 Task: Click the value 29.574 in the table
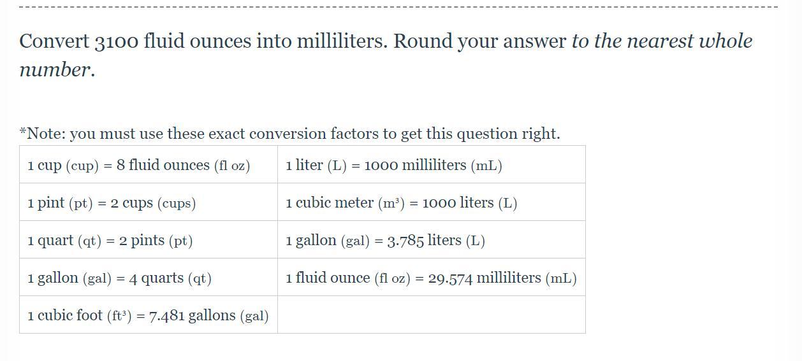click(450, 279)
